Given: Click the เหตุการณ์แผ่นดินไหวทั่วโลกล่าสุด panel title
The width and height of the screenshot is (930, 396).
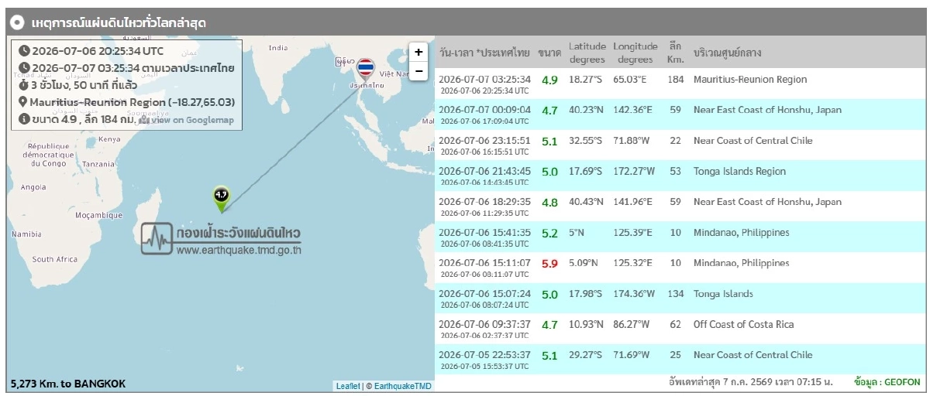Looking at the screenshot, I should (x=119, y=23).
